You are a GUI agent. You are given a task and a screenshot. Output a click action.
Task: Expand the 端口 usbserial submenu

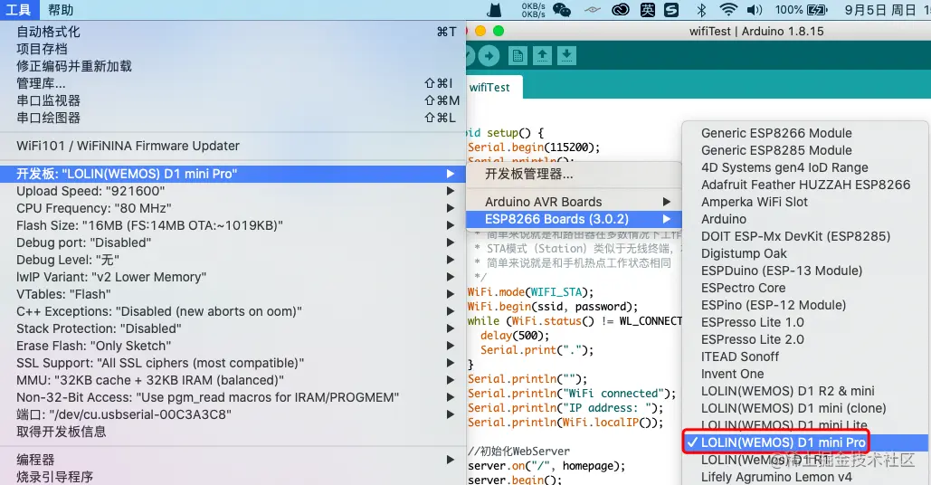point(233,414)
